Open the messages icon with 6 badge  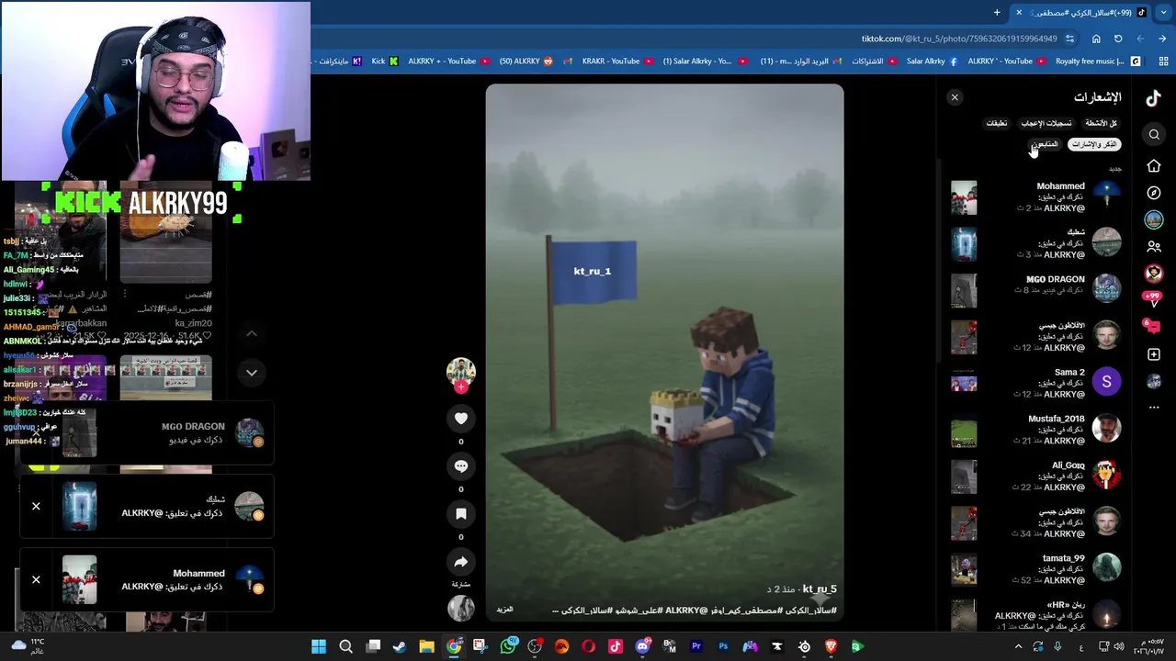[1153, 327]
